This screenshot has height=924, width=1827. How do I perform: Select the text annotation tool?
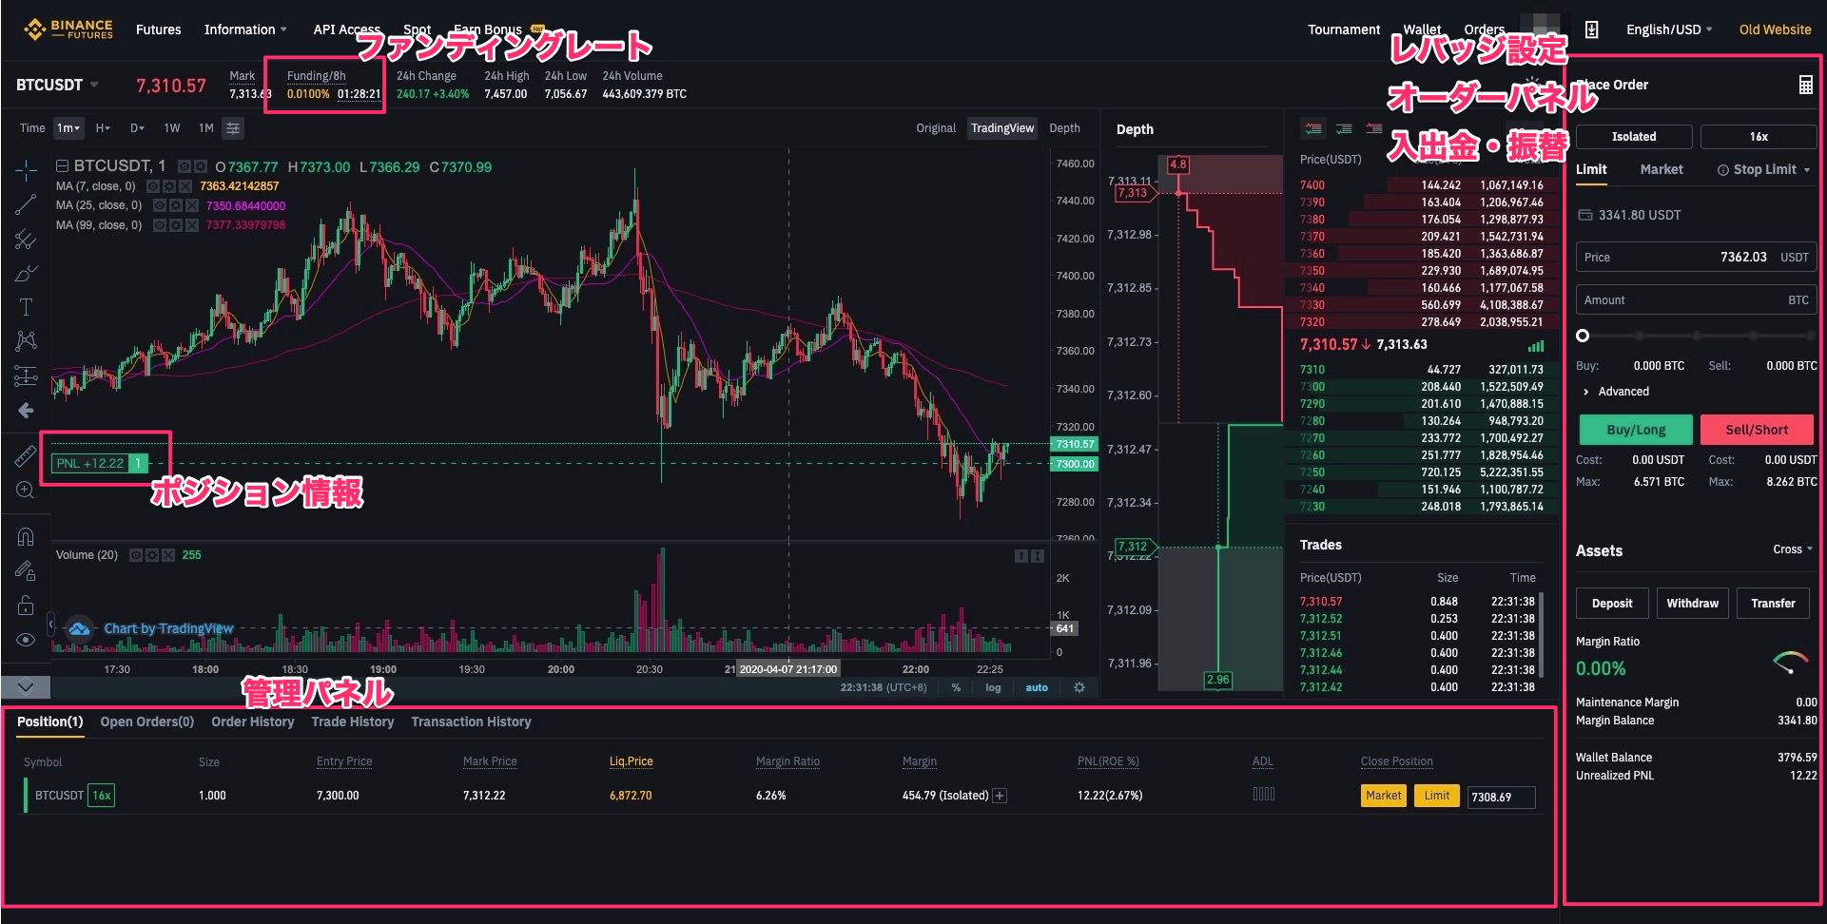click(26, 307)
